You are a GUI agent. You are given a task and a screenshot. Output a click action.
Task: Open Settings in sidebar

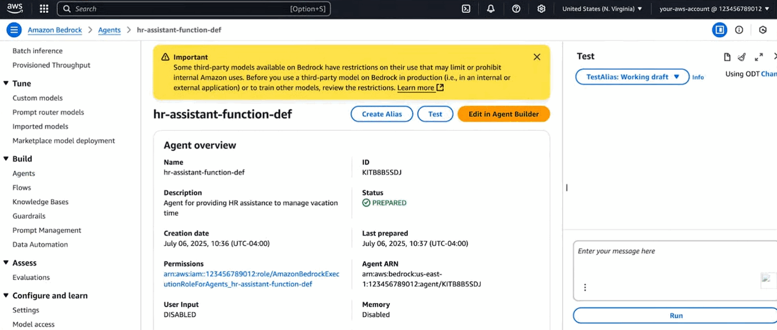(26, 310)
